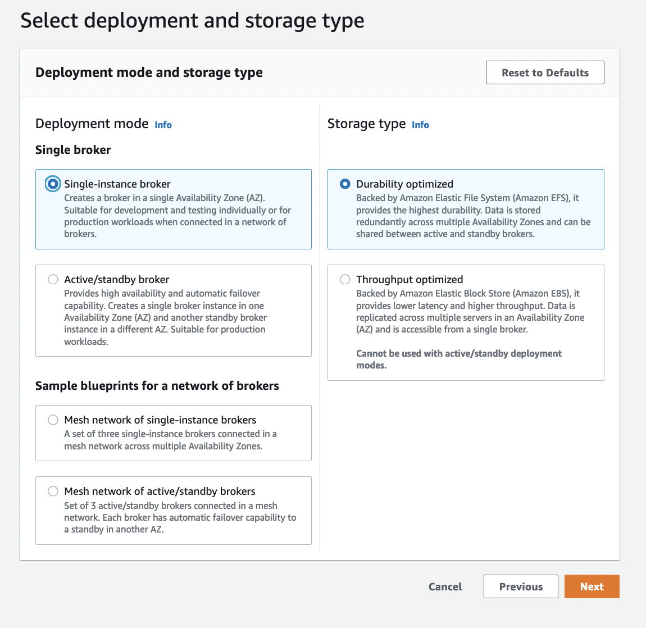646x628 pixels.
Task: Select the Single-instance broker radio button
Action: pos(53,184)
